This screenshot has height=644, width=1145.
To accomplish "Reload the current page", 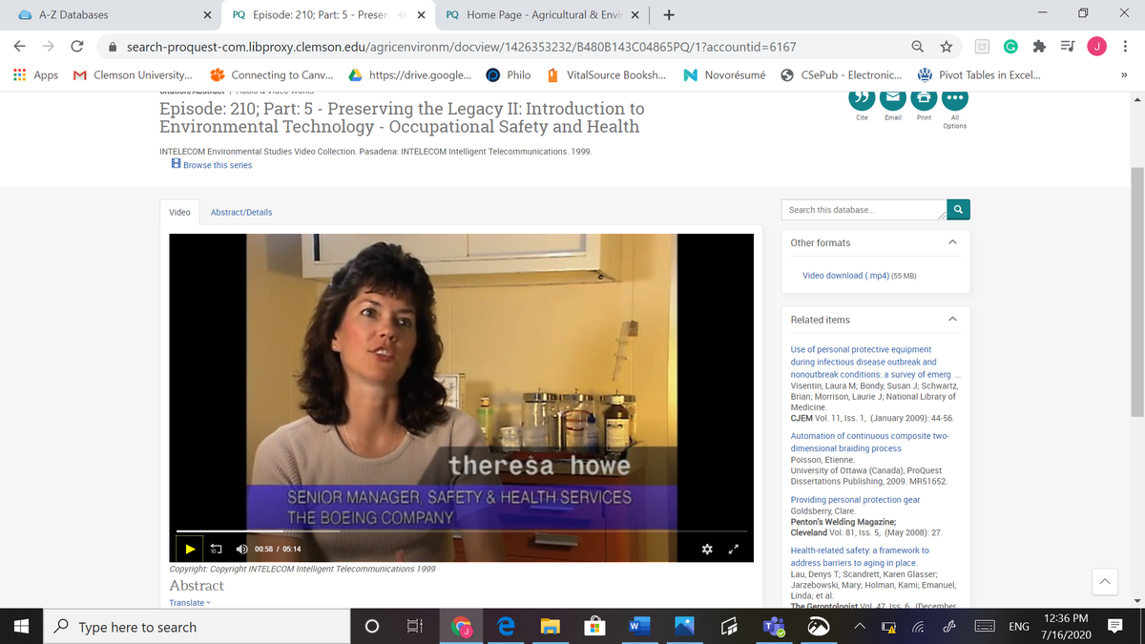I will tap(77, 46).
